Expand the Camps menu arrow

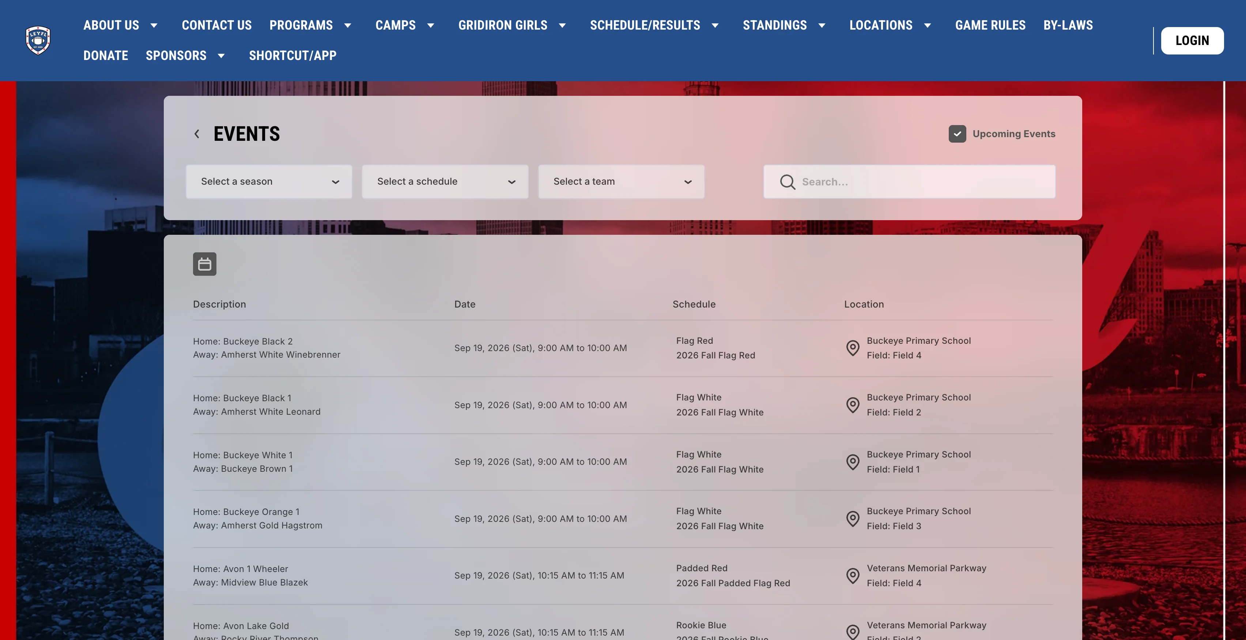click(x=430, y=26)
